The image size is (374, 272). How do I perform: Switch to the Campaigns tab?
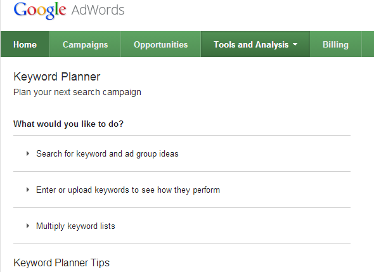point(85,44)
